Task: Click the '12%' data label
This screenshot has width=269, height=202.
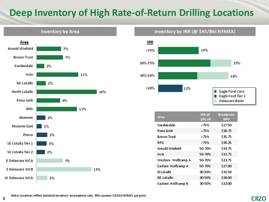Action: click(187, 88)
